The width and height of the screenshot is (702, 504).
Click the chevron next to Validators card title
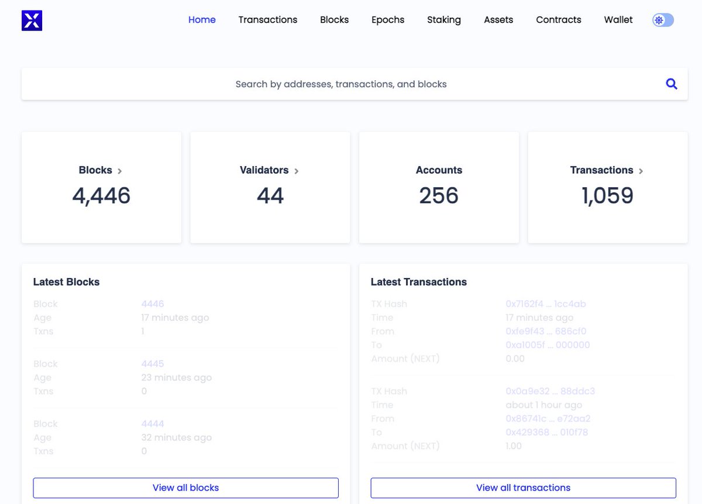pos(297,171)
